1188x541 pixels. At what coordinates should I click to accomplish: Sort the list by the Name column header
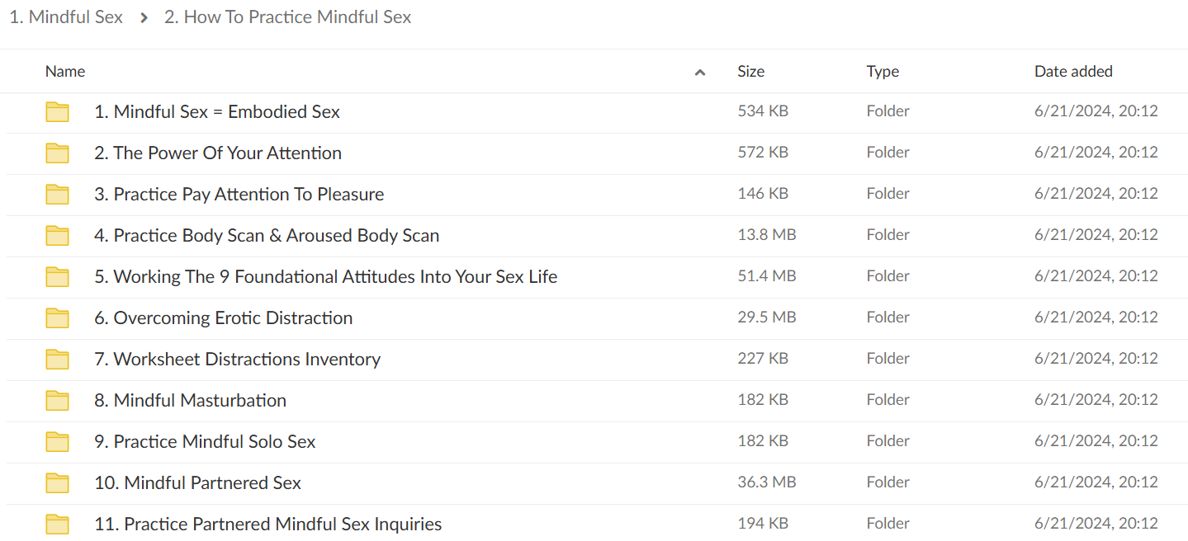pos(65,72)
